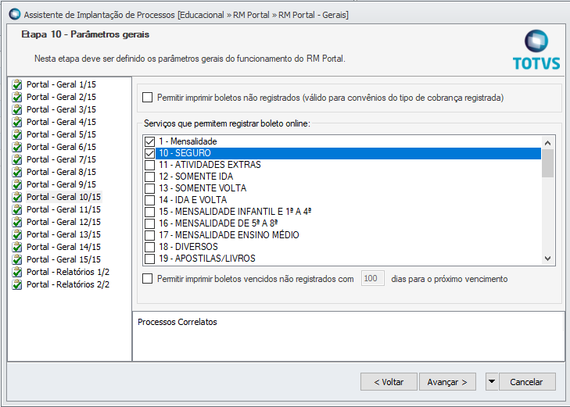Click the checkmark icon beside Portal - Geral 15/15
The height and width of the screenshot is (407, 570).
[x=16, y=259]
